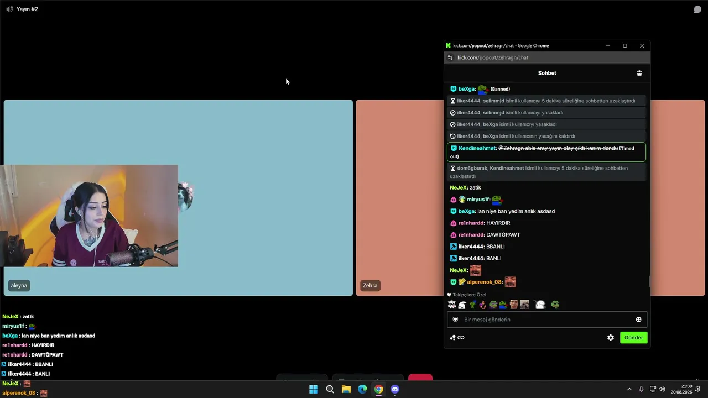
Task: Click the kick.com address bar URL
Action: [x=493, y=57]
